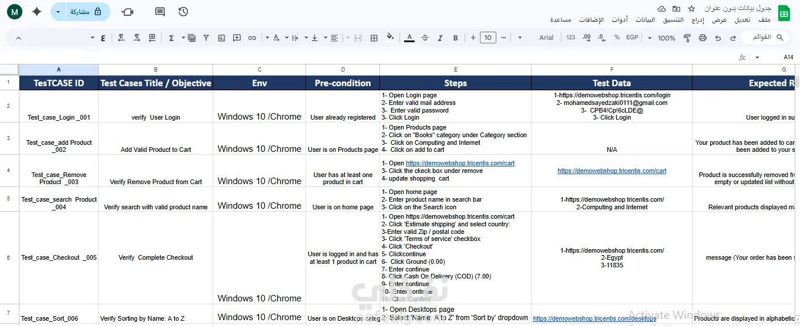Open more number formats 123
Screen dimensions: 800x326
(571, 38)
